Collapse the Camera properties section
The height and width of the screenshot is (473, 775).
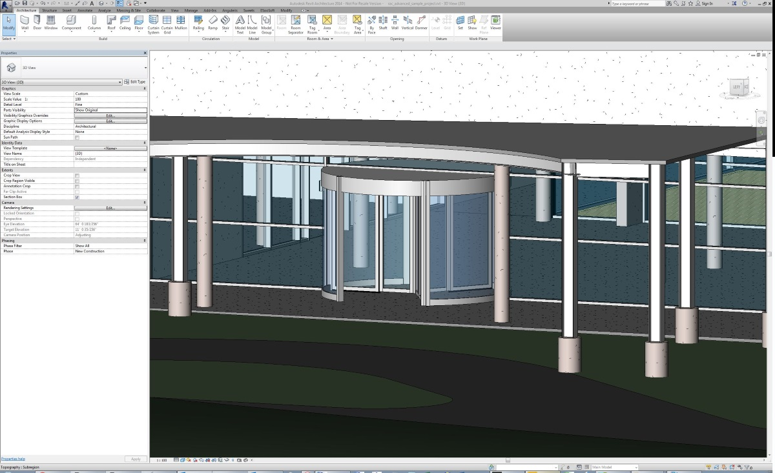pyautogui.click(x=144, y=202)
